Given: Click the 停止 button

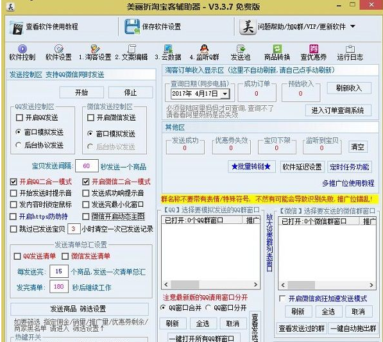Looking at the screenshot, I should coord(130,92).
